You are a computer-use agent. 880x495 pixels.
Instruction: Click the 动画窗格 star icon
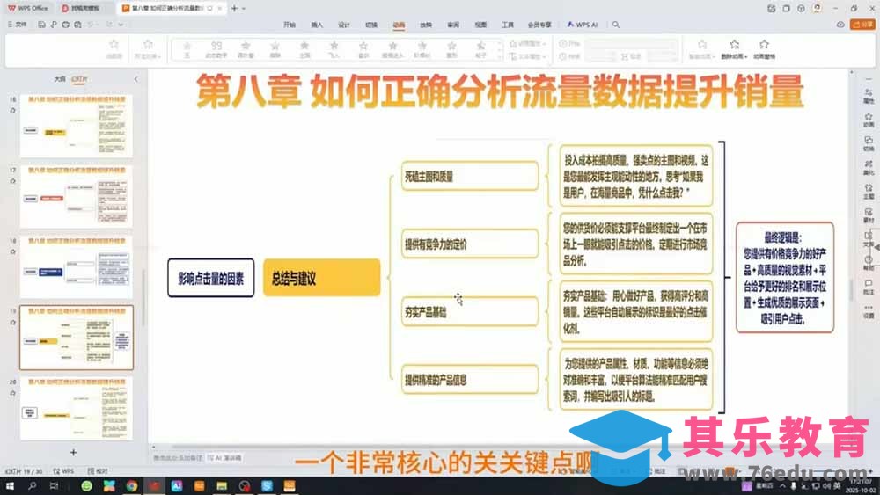coord(764,44)
